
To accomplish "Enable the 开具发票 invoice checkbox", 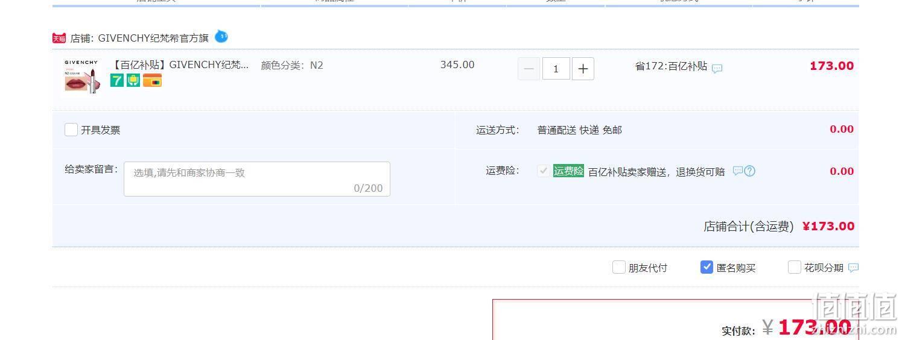I will (x=71, y=130).
